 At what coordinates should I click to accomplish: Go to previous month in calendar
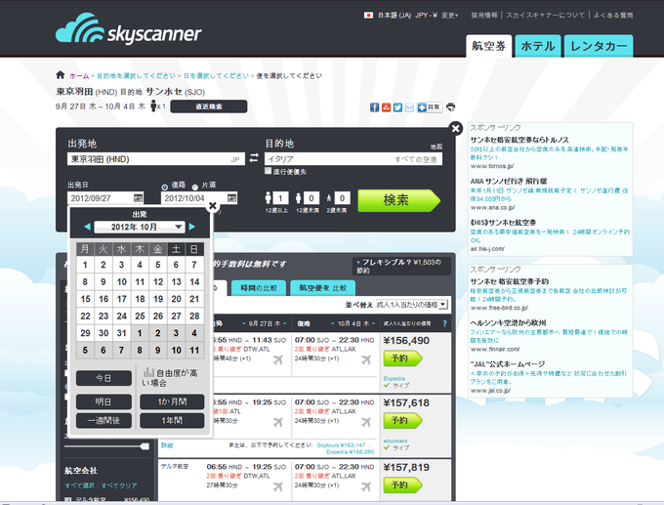pyautogui.click(x=87, y=227)
